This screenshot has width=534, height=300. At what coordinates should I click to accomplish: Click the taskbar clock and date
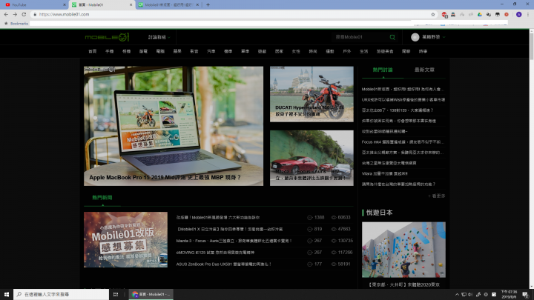point(509,295)
